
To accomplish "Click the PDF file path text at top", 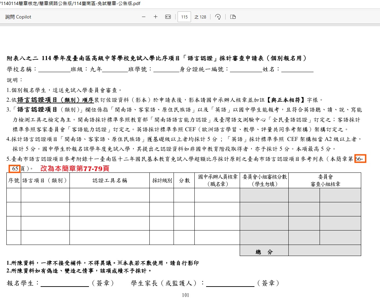I will pyautogui.click(x=70, y=4).
